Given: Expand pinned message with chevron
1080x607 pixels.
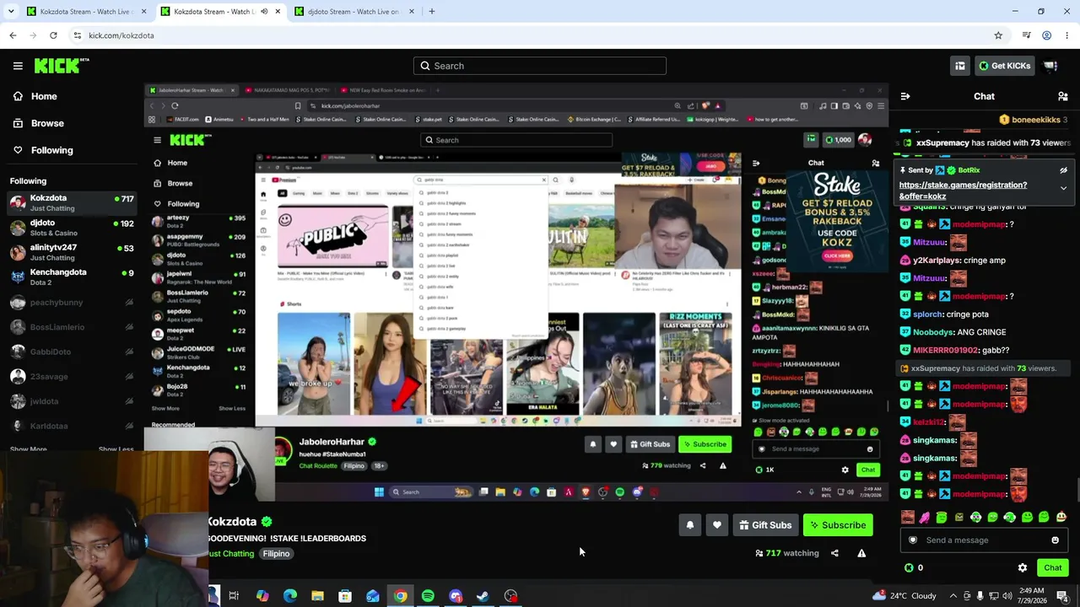Looking at the screenshot, I should point(1063,188).
